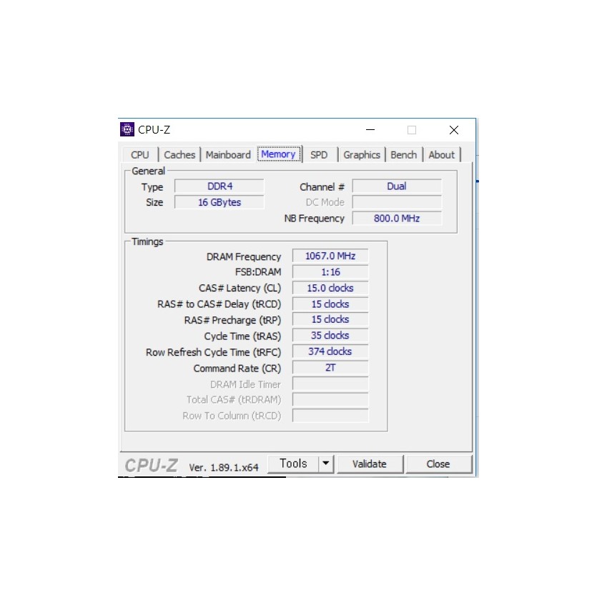This screenshot has height=595, width=597.
Task: Click the Command Rate value 2T
Action: coord(330,367)
